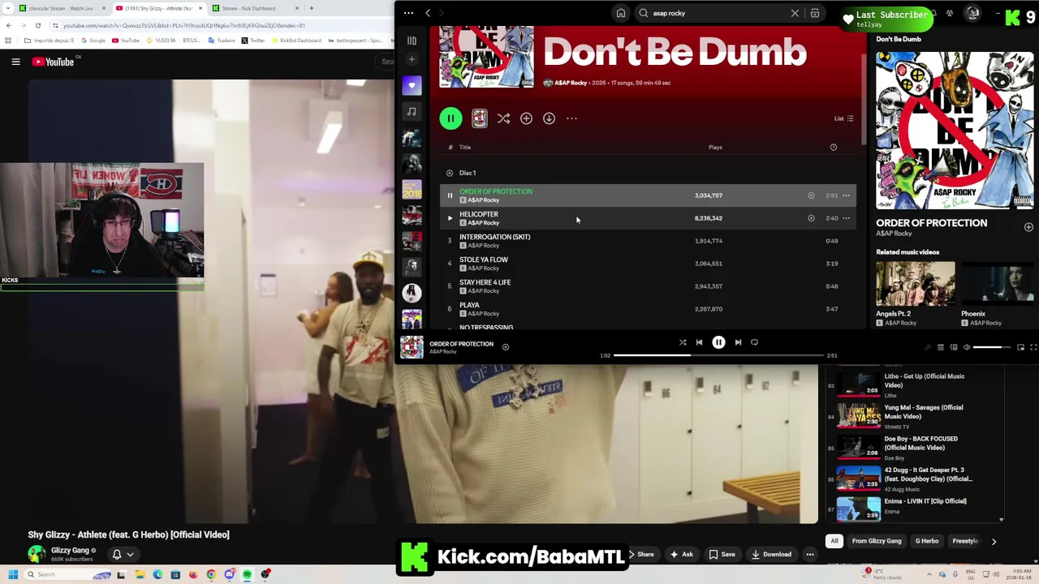1039x584 pixels.
Task: Open Spotify Browse icon beside search
Action: click(x=815, y=13)
